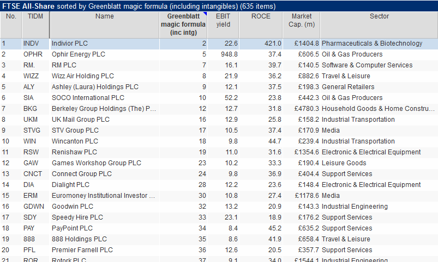Click the UKM ticker cell
The width and height of the screenshot is (438, 262).
(31, 120)
